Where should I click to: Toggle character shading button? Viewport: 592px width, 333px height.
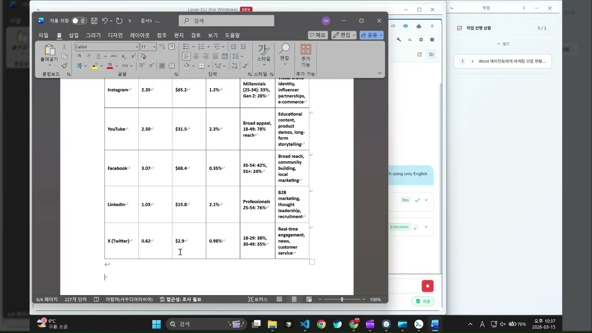tap(162, 66)
